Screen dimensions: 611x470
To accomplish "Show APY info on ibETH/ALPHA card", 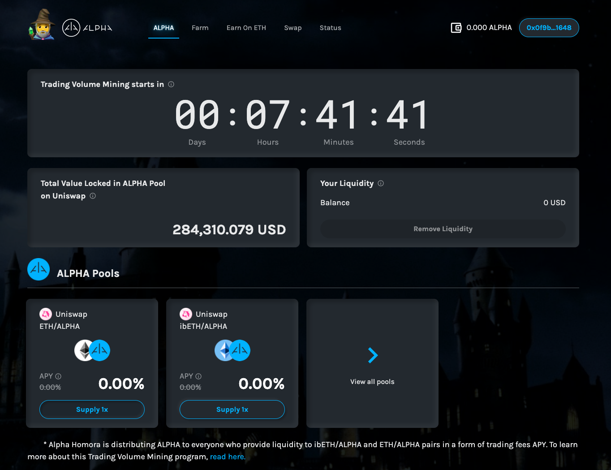I will pos(198,376).
